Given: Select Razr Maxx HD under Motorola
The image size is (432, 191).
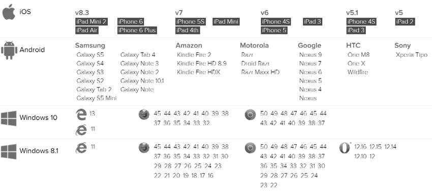Looking at the screenshot, I should coord(260,72).
